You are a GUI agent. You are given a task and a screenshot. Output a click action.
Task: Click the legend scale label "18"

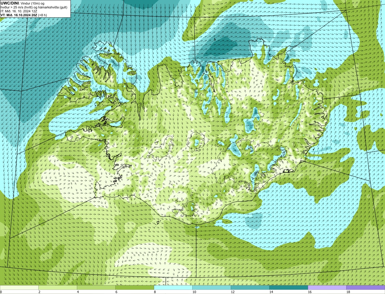tap(348, 292)
